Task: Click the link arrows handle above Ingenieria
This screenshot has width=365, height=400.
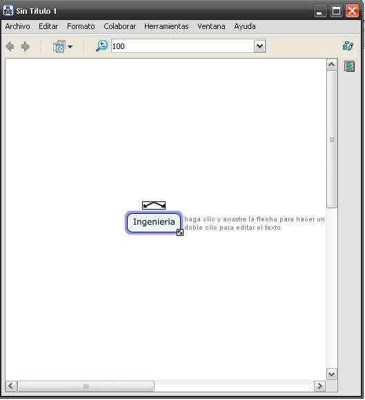Action: (x=154, y=206)
